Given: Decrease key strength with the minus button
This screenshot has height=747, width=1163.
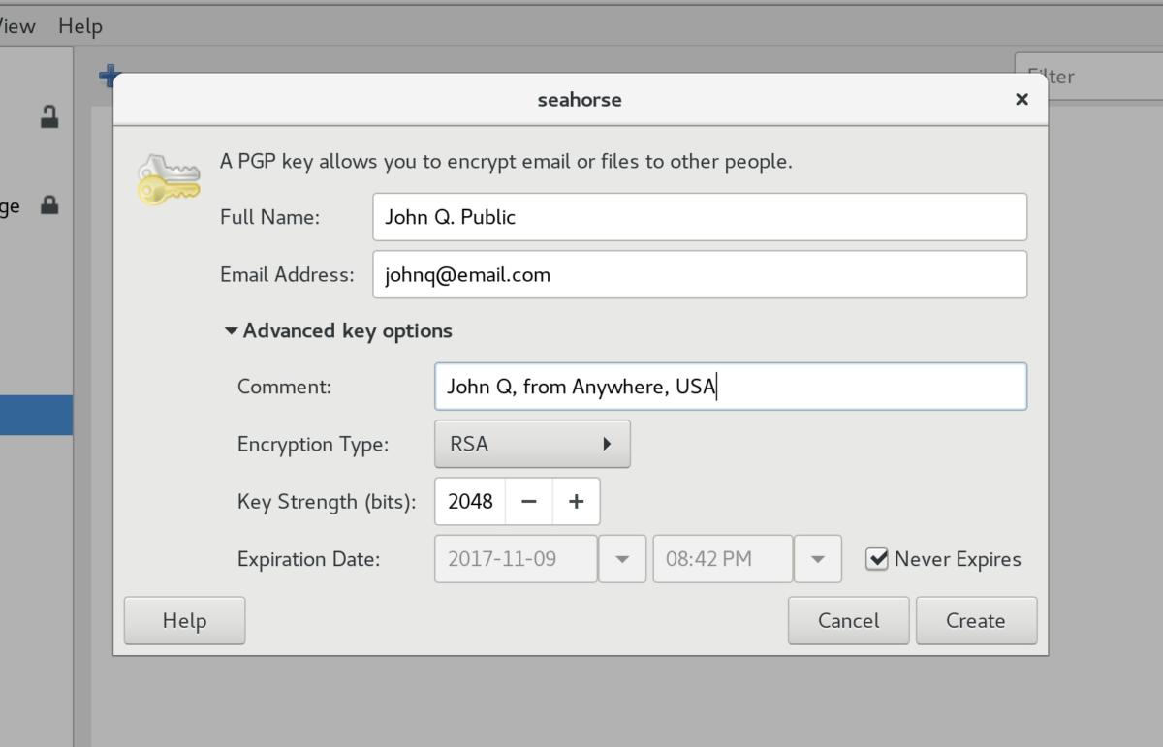Looking at the screenshot, I should 529,501.
